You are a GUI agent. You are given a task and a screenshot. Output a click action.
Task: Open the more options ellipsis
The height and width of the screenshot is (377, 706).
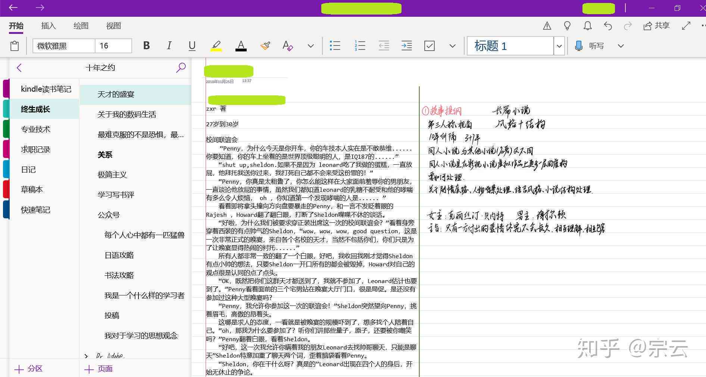click(703, 26)
